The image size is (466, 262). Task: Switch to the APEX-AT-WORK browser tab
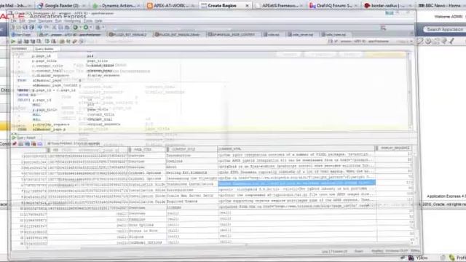pos(171,5)
